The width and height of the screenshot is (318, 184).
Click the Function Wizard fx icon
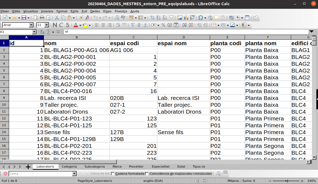(42, 32)
